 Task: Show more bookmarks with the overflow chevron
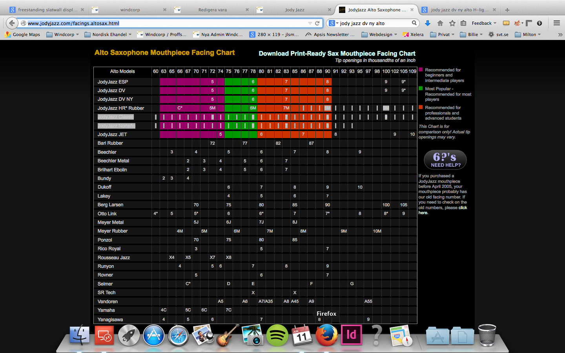pos(560,35)
